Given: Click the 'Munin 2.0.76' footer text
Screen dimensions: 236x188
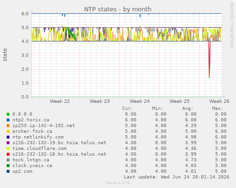Looking at the screenshot, I should click(x=118, y=183).
